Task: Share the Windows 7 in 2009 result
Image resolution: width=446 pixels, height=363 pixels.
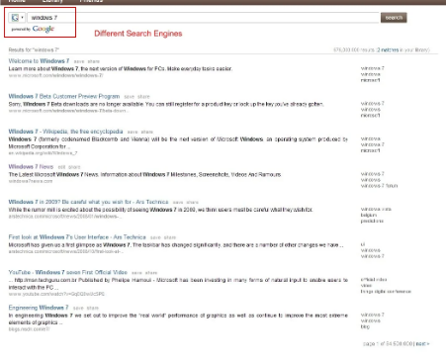Action: tap(193, 202)
